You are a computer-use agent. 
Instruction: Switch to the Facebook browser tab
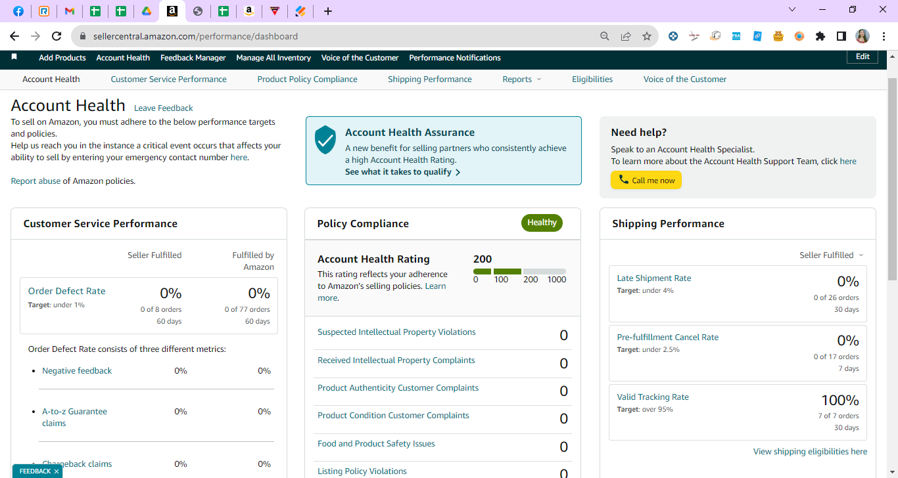tap(18, 11)
